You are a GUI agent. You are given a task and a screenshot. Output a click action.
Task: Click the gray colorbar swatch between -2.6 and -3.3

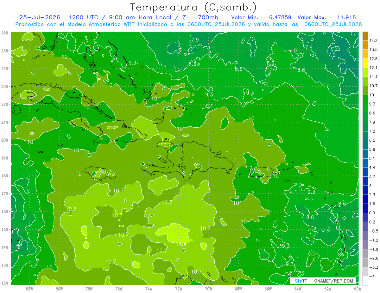[365, 263]
